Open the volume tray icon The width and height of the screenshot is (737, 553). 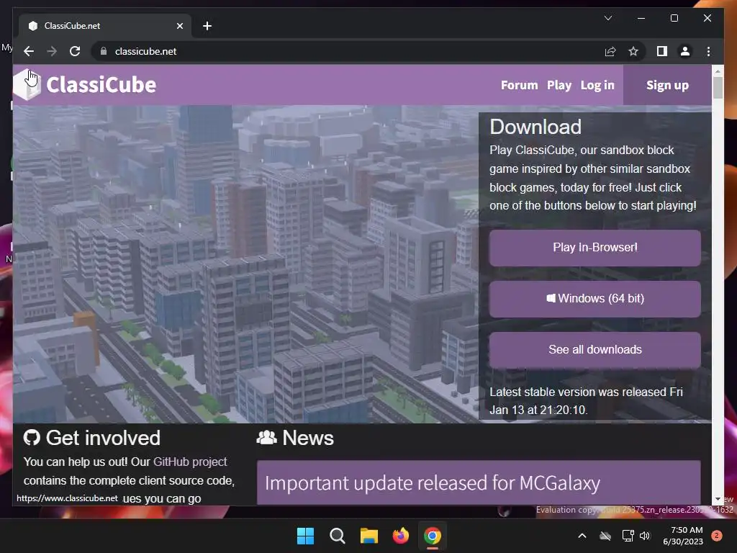click(x=645, y=536)
